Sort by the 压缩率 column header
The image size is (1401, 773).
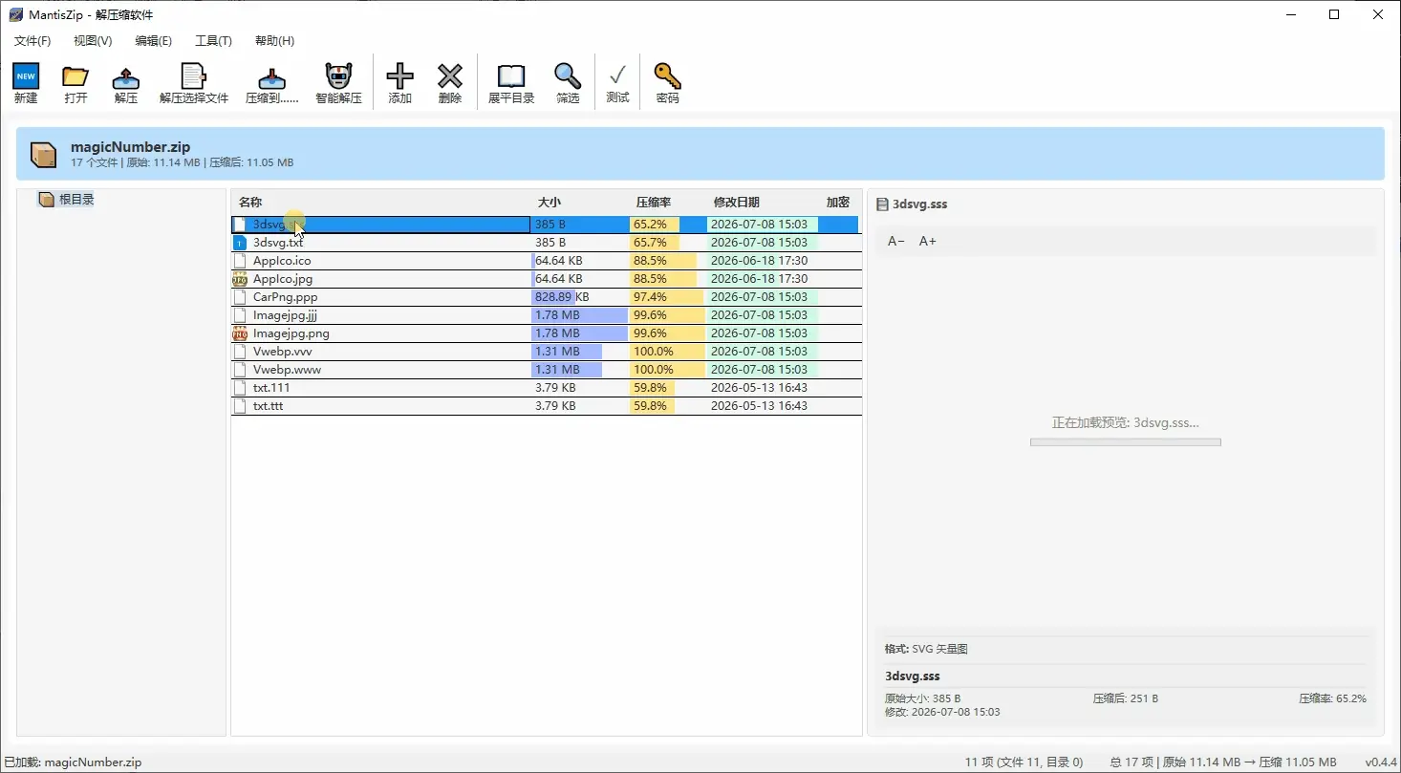tap(654, 203)
